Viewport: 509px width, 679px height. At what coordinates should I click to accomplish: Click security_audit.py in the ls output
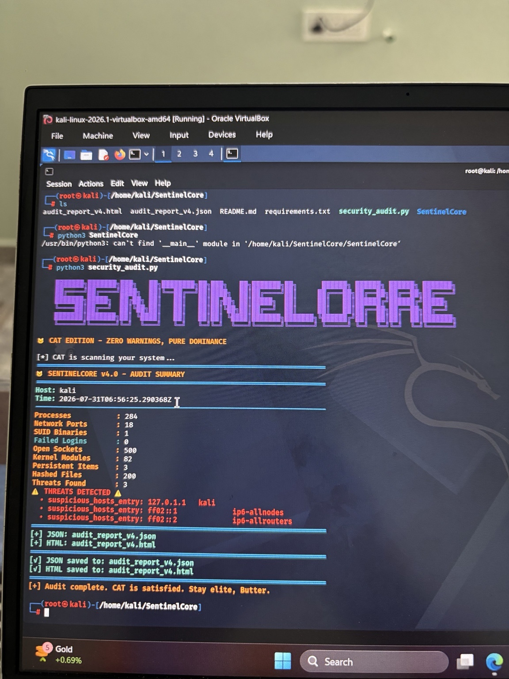coord(374,211)
